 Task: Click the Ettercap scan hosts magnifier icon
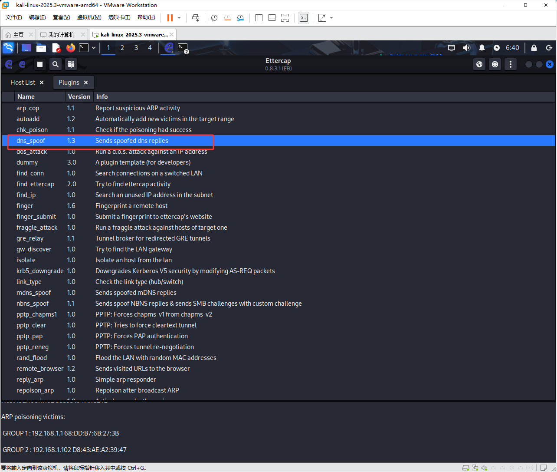pos(56,64)
